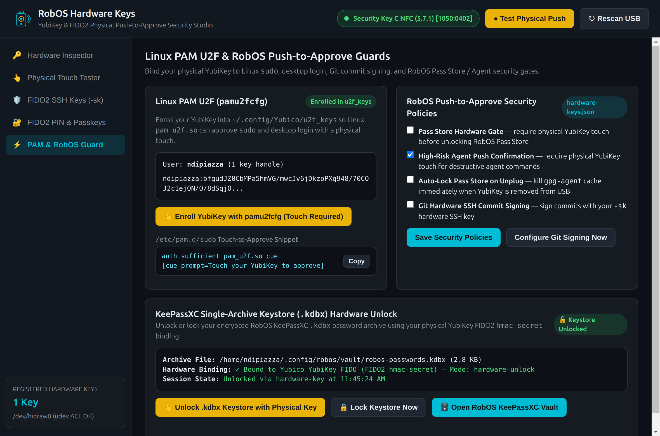Image resolution: width=660 pixels, height=436 pixels.
Task: Click the lightning bolt icon beside PAM & RobOS Guard
Action: coord(17,145)
